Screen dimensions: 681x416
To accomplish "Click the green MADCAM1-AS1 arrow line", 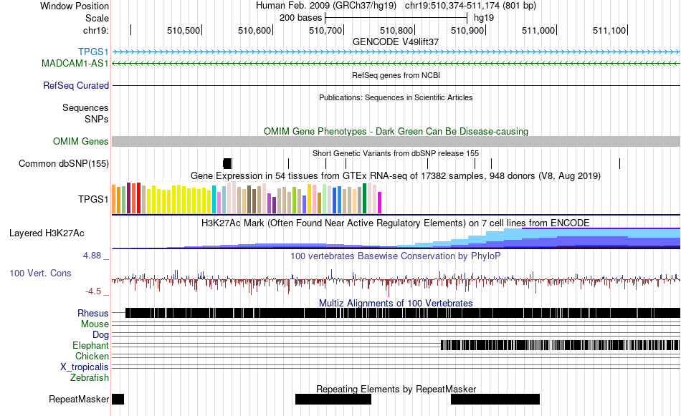I will [396, 63].
